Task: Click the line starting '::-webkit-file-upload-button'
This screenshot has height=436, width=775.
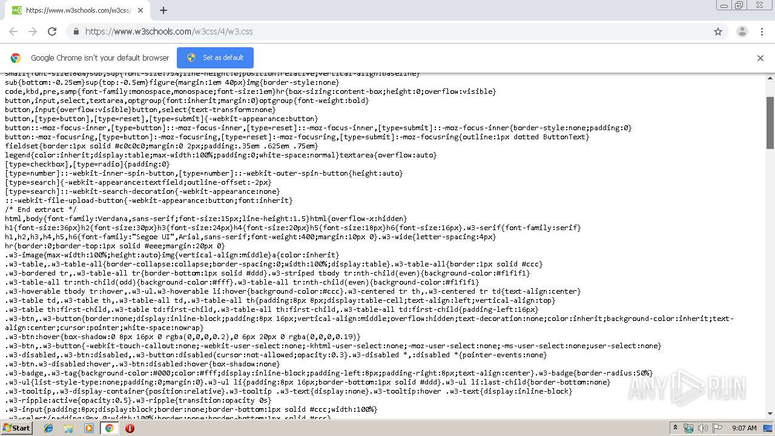Action: pos(149,200)
